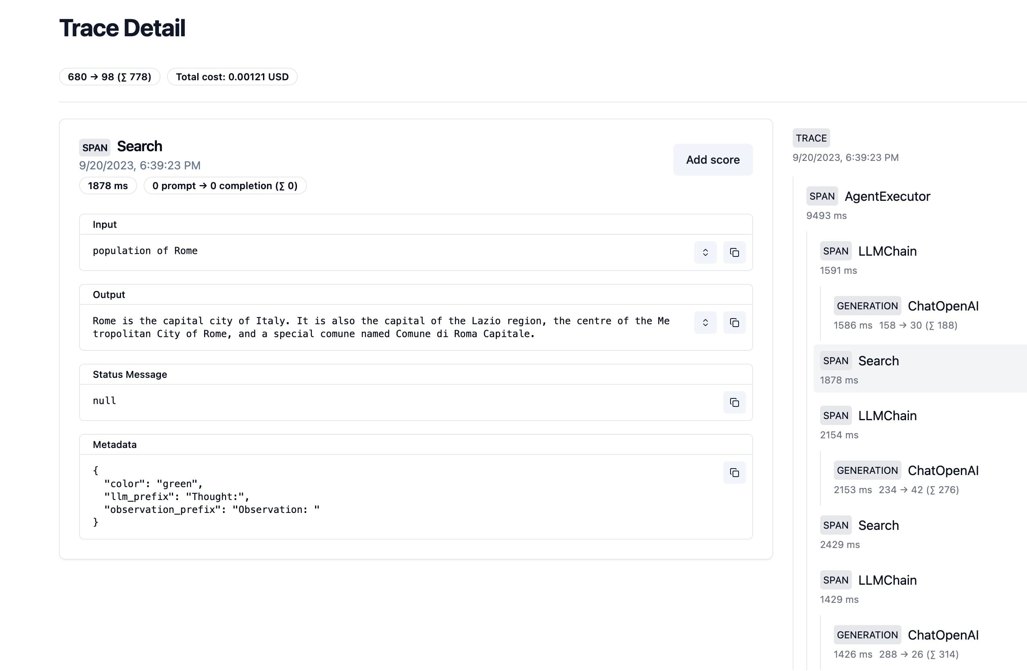
Task: Open the LLMChain span taking 2154 ms
Action: pos(887,416)
